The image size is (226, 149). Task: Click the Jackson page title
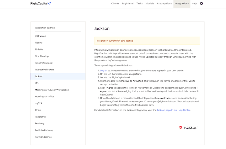pos(102,28)
